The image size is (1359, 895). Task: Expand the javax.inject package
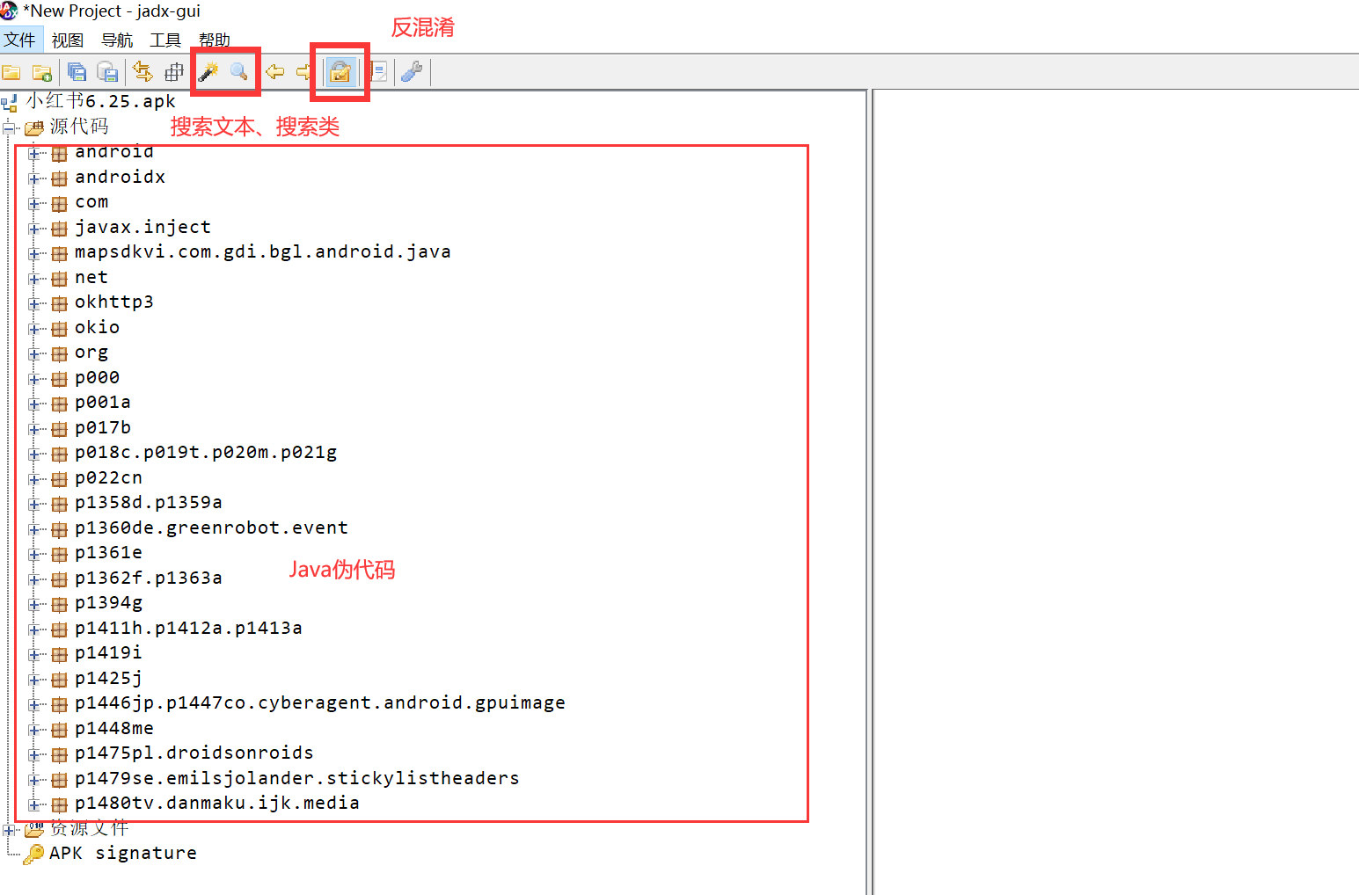[x=34, y=229]
